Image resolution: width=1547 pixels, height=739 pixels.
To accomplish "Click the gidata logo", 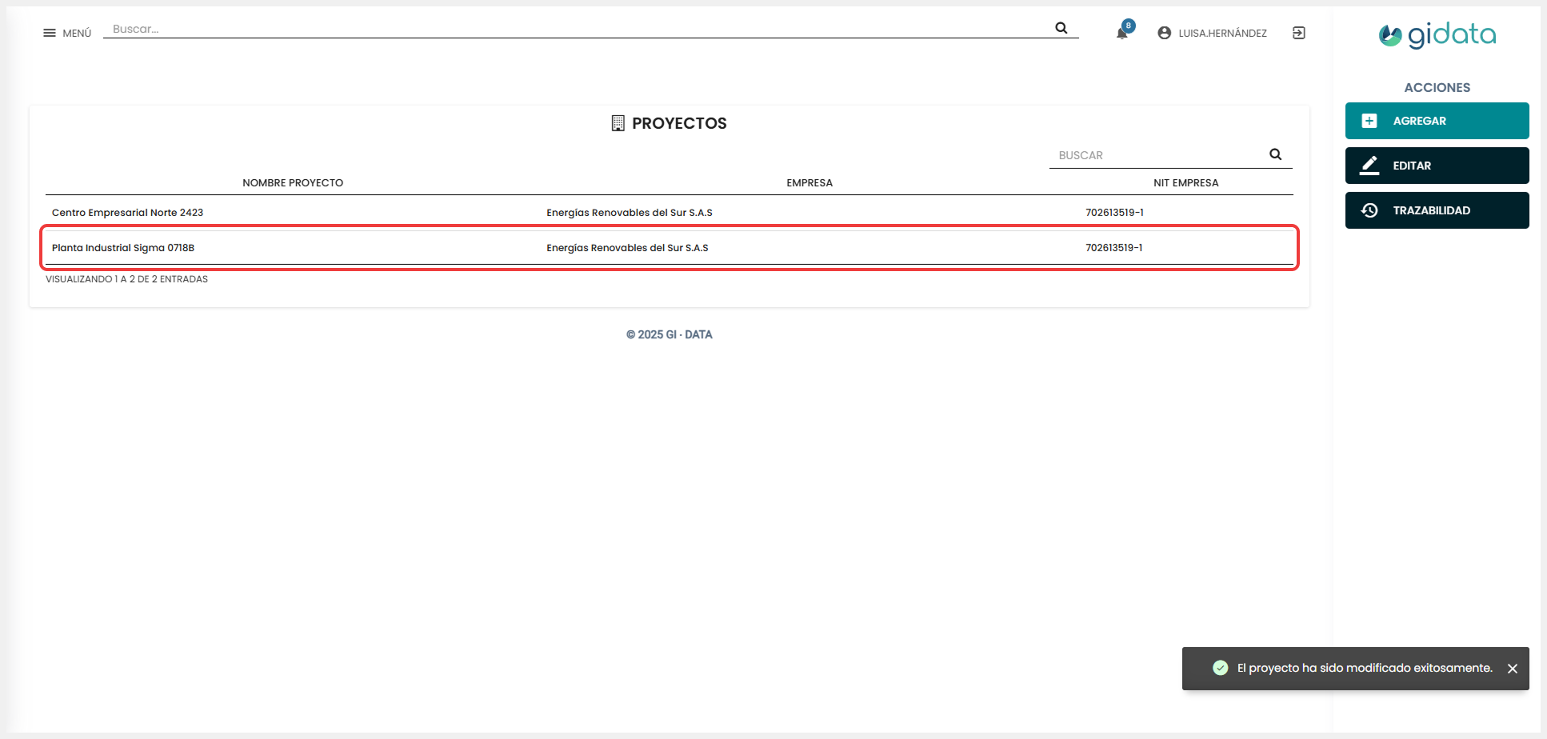I will 1437,35.
